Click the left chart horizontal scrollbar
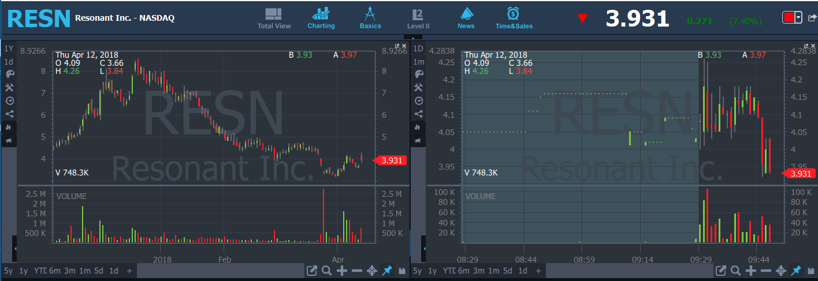This screenshot has height=281, width=818. click(x=220, y=271)
